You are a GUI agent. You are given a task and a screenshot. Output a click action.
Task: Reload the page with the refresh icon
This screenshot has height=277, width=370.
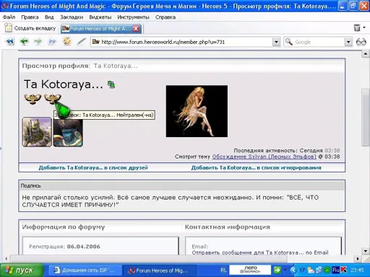coord(67,41)
